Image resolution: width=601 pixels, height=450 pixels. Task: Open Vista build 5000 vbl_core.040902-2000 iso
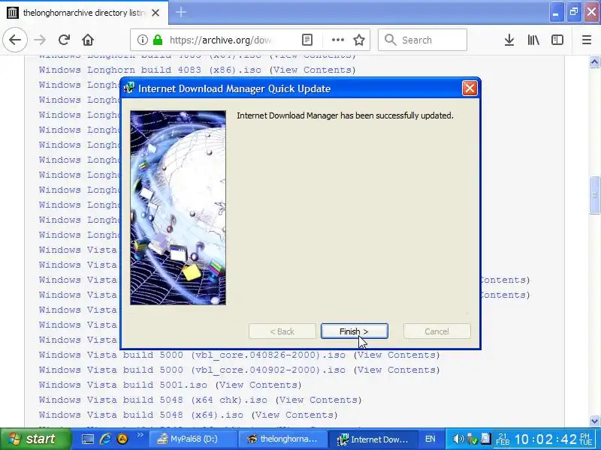click(x=192, y=370)
